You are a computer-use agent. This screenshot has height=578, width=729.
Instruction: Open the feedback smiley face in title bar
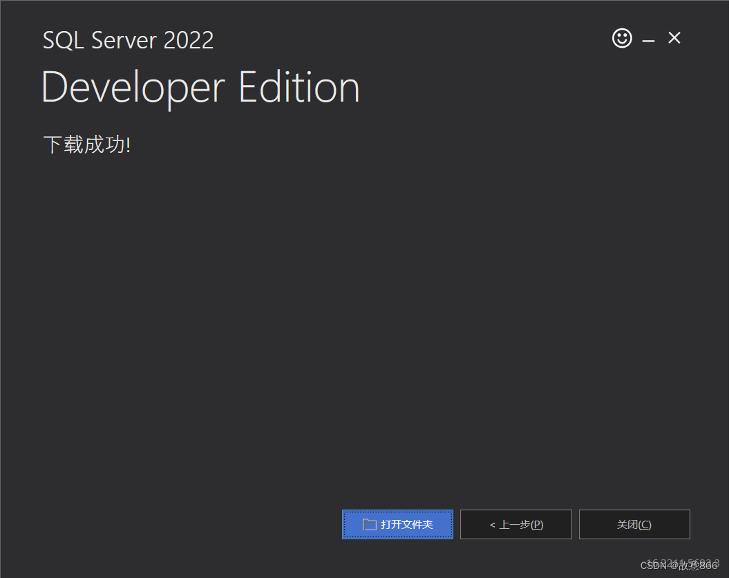click(621, 39)
